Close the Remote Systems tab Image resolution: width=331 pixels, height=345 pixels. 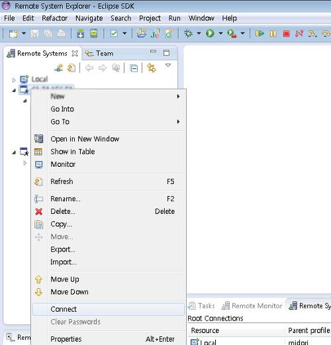(x=75, y=54)
